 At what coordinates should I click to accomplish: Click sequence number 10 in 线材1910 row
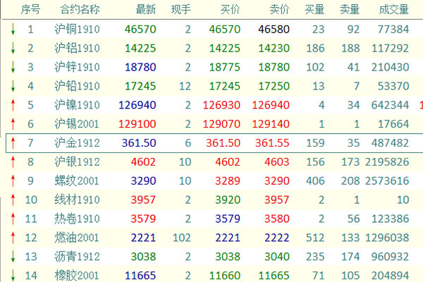click(31, 200)
